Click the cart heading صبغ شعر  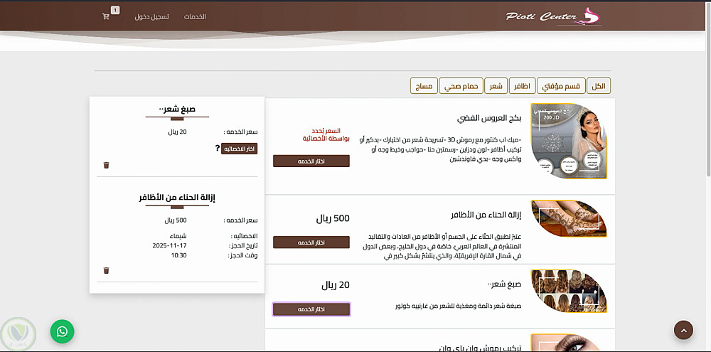tap(177, 109)
